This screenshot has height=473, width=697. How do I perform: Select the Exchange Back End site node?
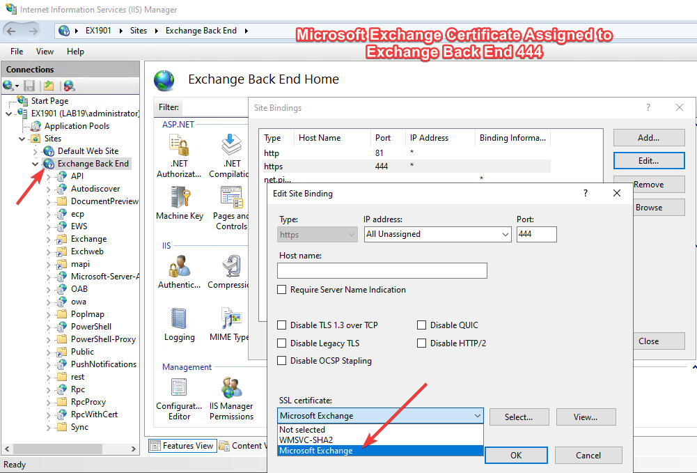(93, 164)
